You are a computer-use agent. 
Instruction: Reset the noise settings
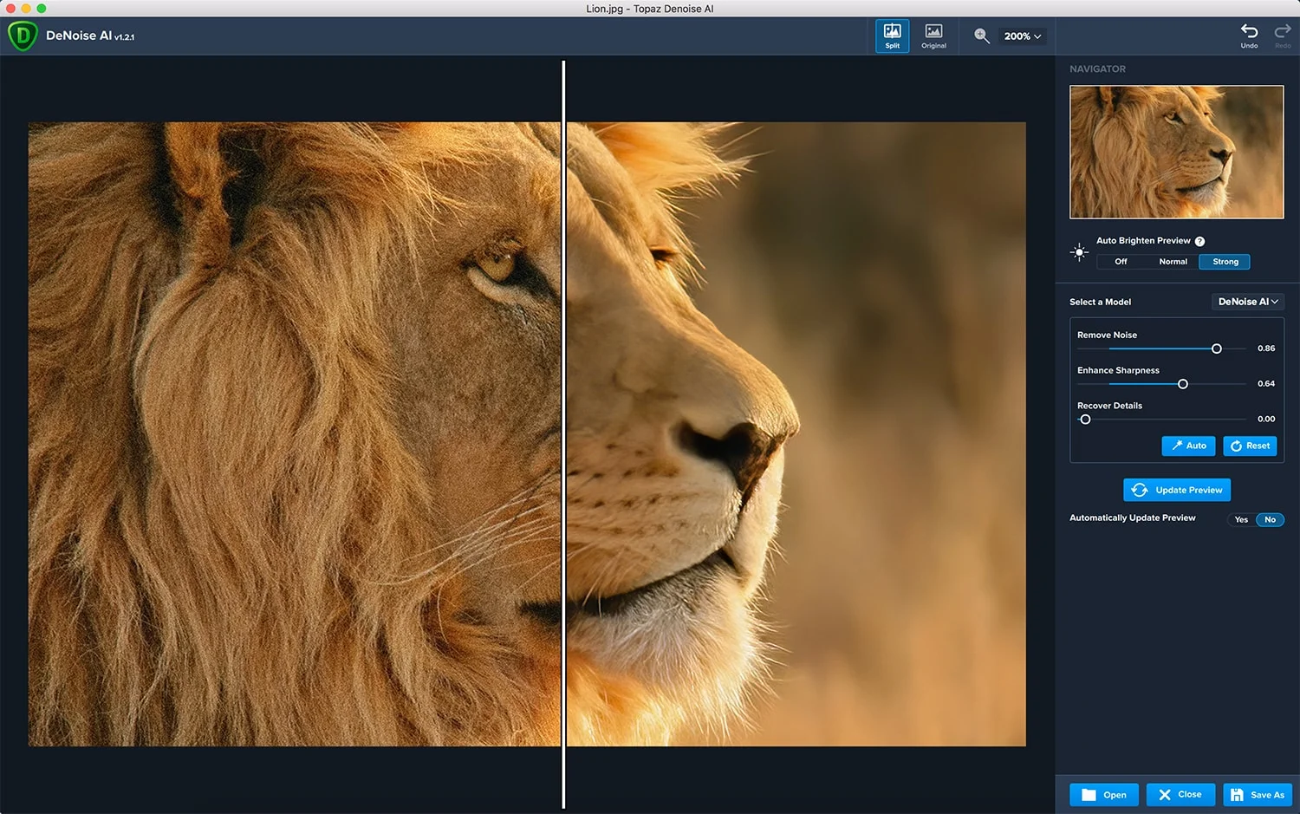[1250, 446]
